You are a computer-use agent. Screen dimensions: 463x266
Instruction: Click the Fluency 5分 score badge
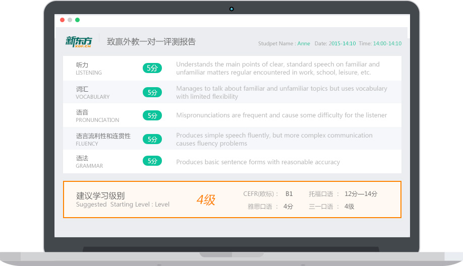point(152,139)
